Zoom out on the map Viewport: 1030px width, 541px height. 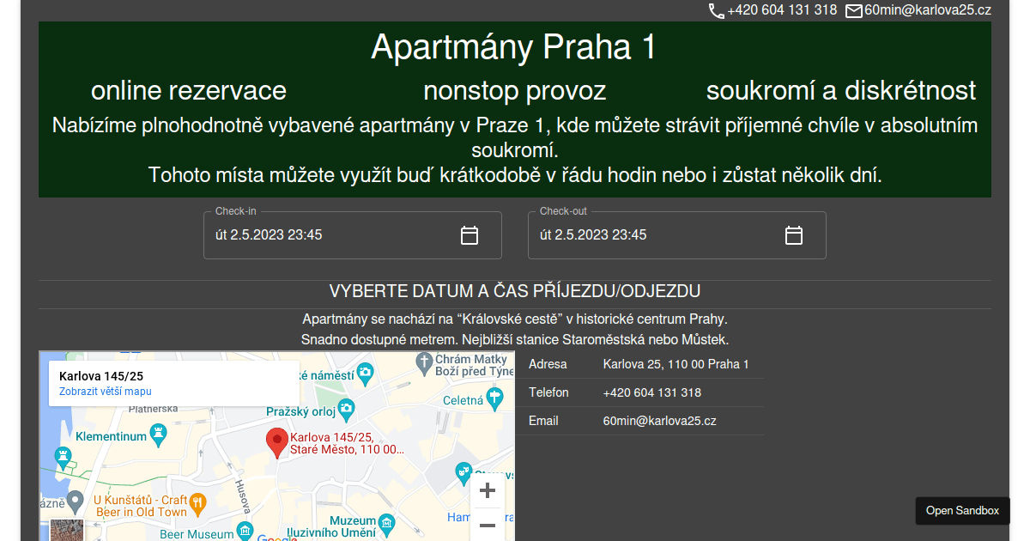click(488, 525)
